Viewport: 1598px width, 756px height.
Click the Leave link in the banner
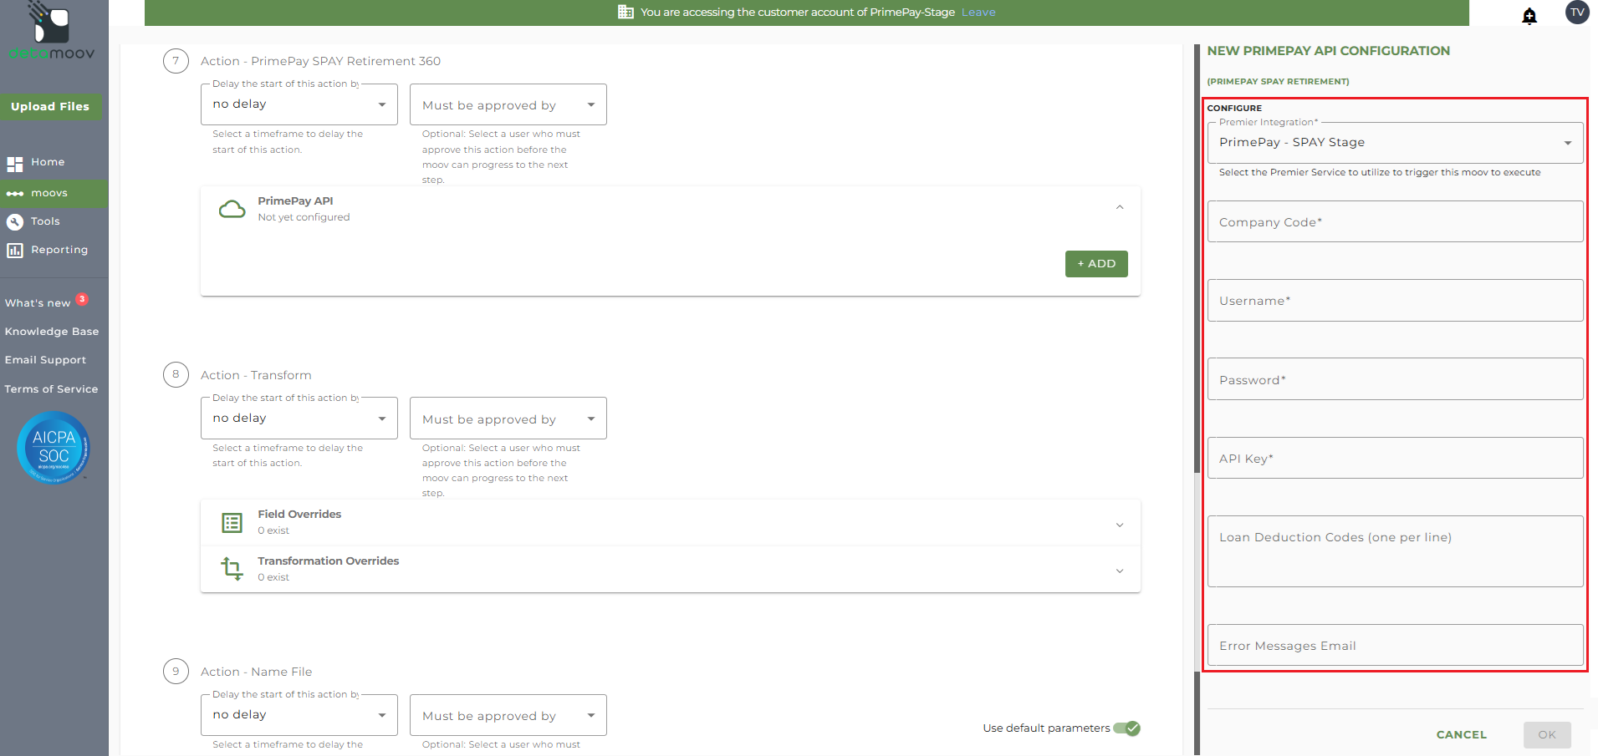click(x=978, y=13)
